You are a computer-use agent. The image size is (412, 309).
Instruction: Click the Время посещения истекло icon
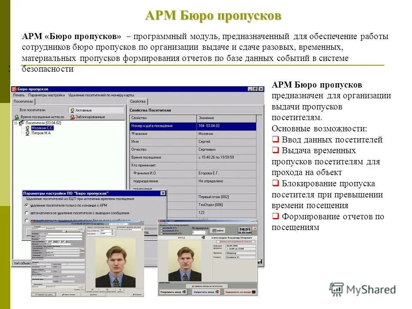[17, 117]
